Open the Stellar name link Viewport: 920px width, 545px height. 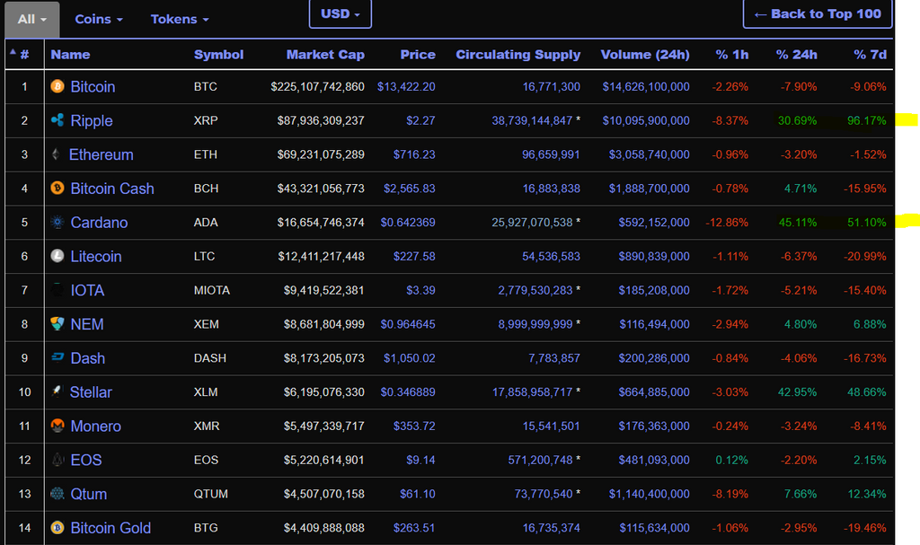[x=91, y=392]
